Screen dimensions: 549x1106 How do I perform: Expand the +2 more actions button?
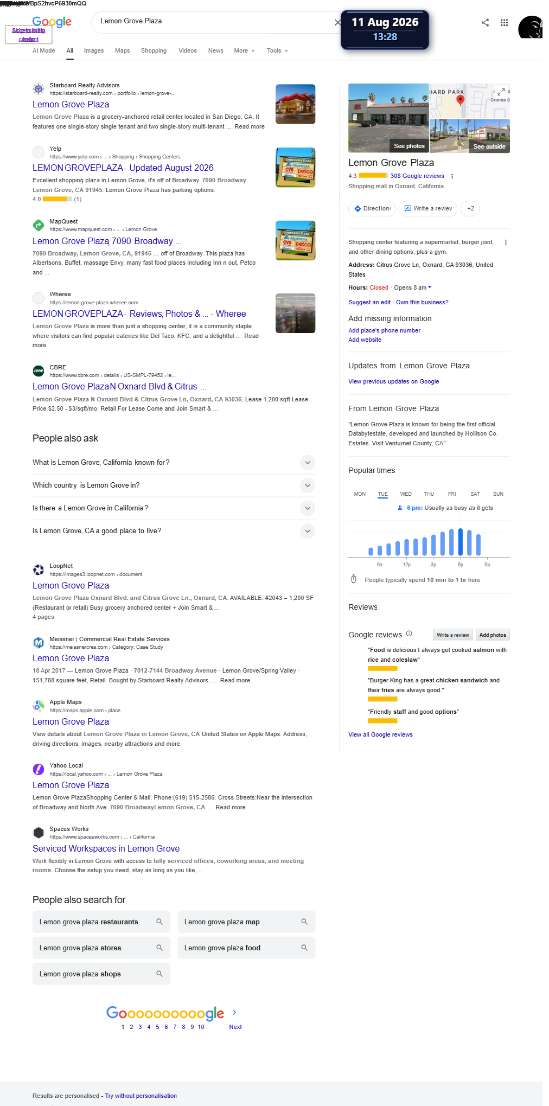[470, 208]
